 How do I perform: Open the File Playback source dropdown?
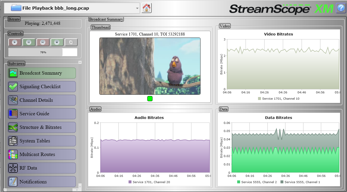[72, 8]
